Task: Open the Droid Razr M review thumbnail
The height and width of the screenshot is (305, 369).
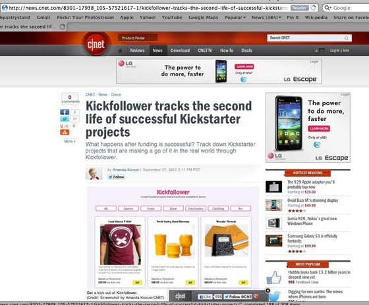Action: pos(273,205)
